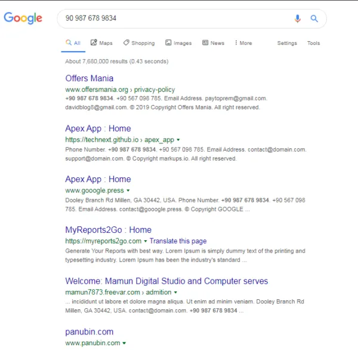Click the https://myreports2go.com URL text
This screenshot has width=358, height=350.
[103, 241]
